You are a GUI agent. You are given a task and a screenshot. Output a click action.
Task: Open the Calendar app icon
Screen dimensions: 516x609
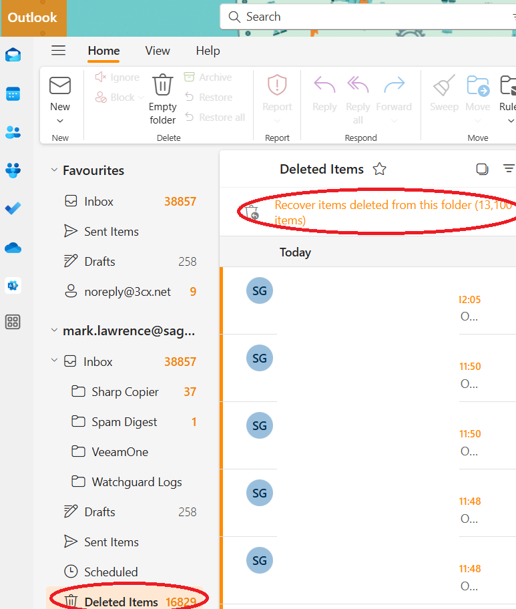pyautogui.click(x=13, y=94)
